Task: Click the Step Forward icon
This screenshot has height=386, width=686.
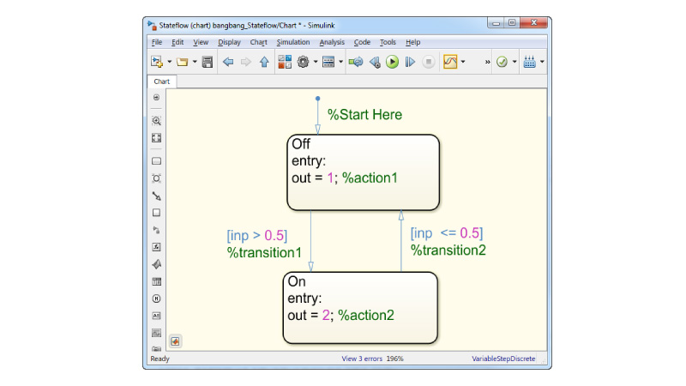Action: tap(410, 62)
